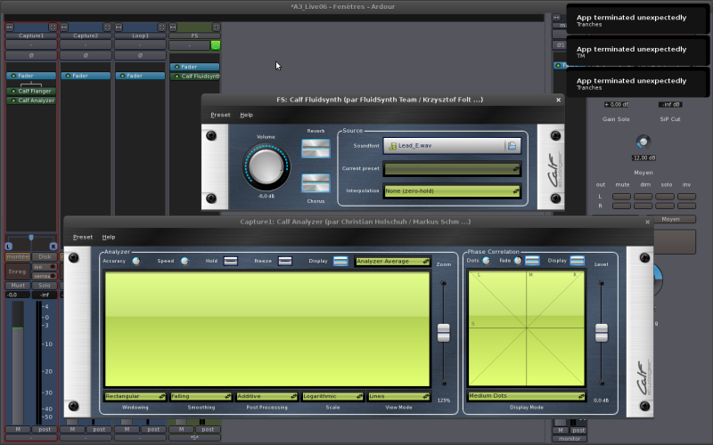Invert phase on Loop1 strip (ø button)
This screenshot has width=713, height=445.
pyautogui.click(x=140, y=55)
